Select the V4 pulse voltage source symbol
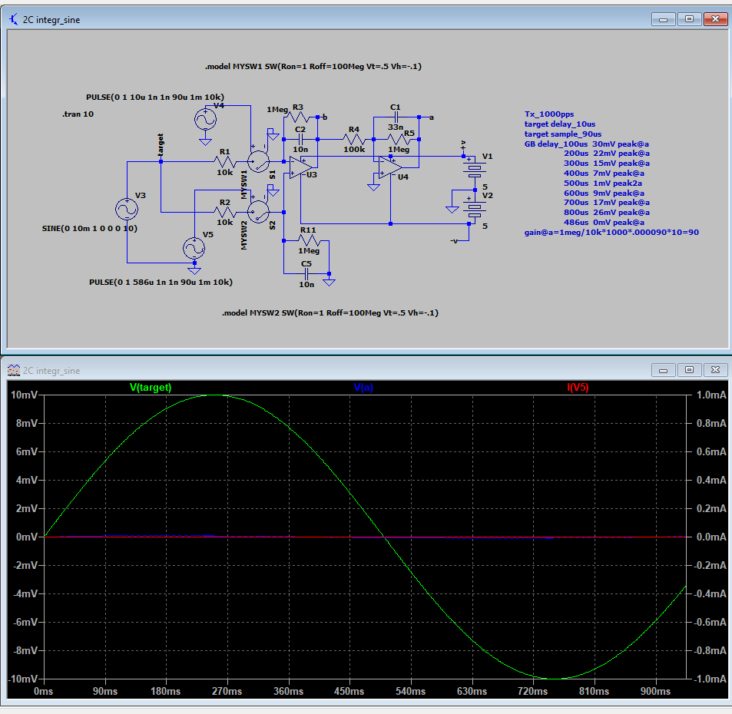This screenshot has width=732, height=714. coord(205,119)
